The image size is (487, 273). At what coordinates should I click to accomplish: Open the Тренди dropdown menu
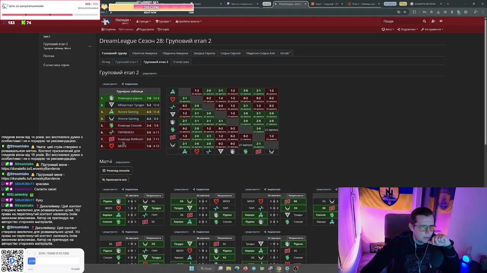point(143,22)
